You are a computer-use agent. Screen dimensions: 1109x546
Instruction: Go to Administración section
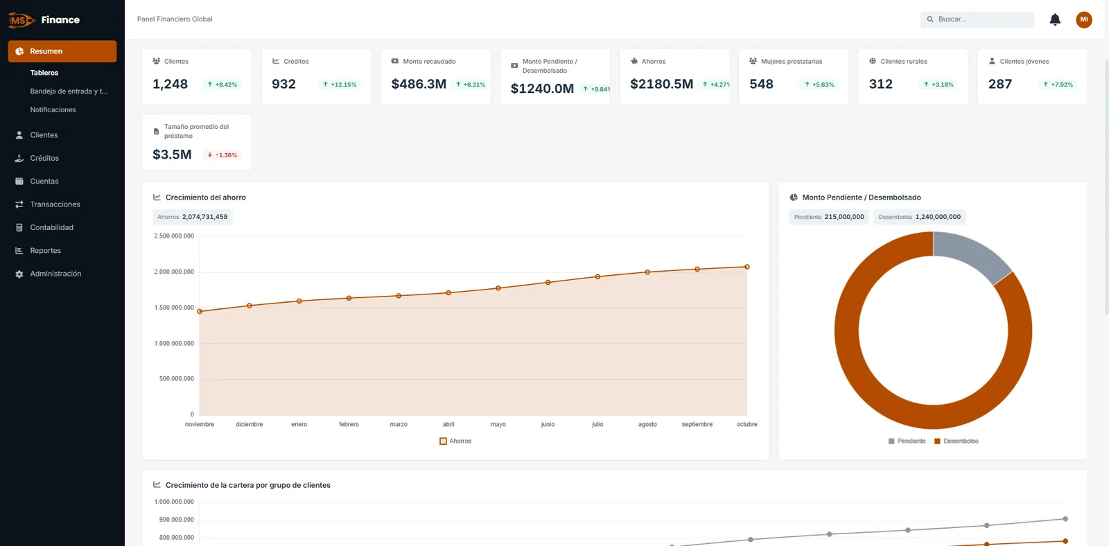point(55,274)
